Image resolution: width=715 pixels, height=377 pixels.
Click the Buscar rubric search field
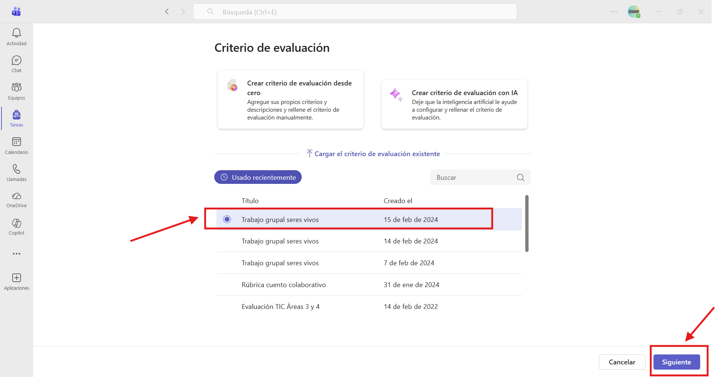480,178
